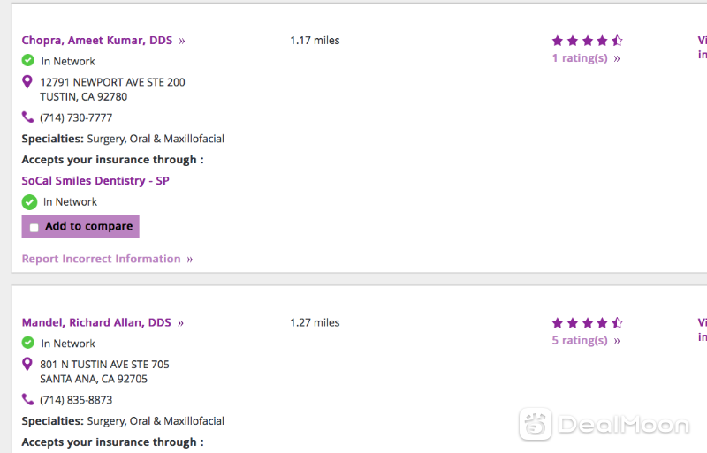View the 1 rating(s) link

pos(580,58)
